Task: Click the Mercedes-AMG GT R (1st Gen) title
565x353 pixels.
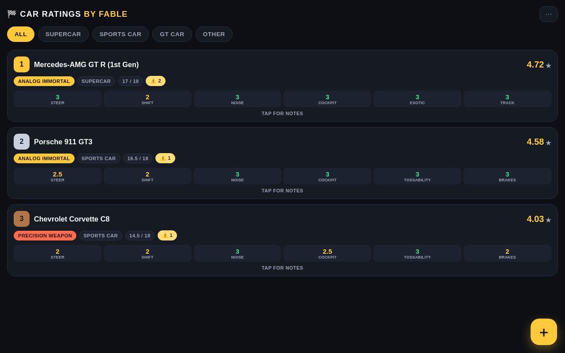Action: click(x=87, y=64)
